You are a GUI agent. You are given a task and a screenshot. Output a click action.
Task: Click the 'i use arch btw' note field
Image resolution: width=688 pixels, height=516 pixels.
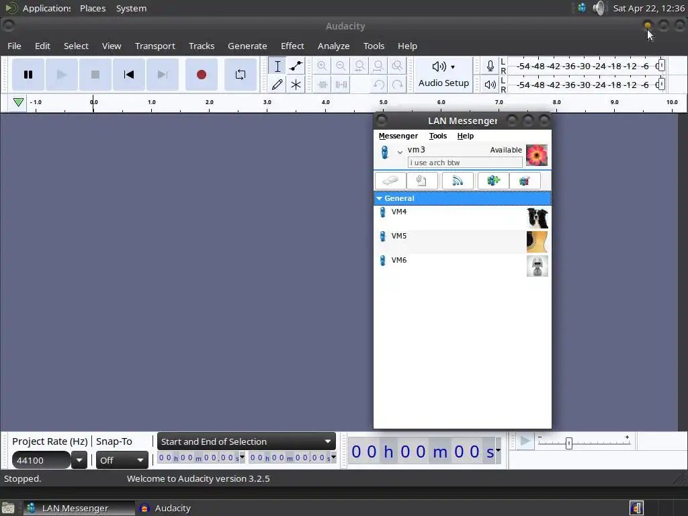click(x=465, y=163)
